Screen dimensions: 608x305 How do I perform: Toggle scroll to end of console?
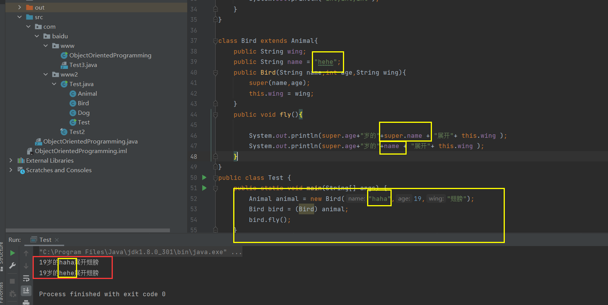[26, 290]
